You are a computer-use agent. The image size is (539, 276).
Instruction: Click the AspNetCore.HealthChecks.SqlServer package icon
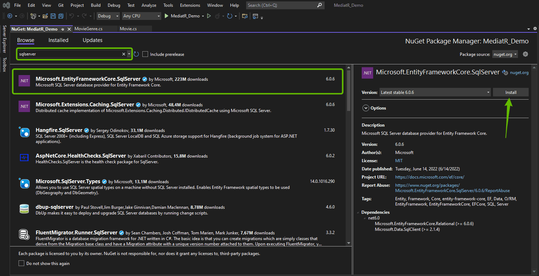[x=24, y=157]
